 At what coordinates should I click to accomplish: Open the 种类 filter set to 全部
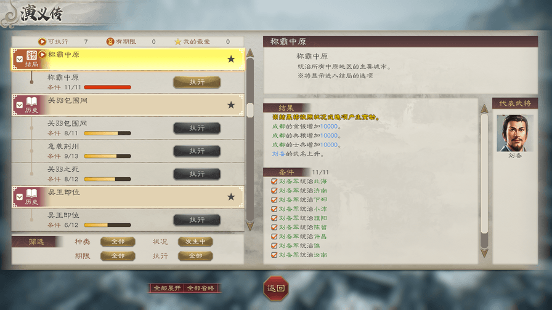(118, 242)
